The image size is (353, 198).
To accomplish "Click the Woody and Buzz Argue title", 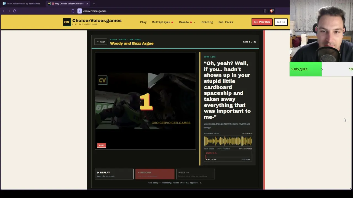I will [132, 43].
